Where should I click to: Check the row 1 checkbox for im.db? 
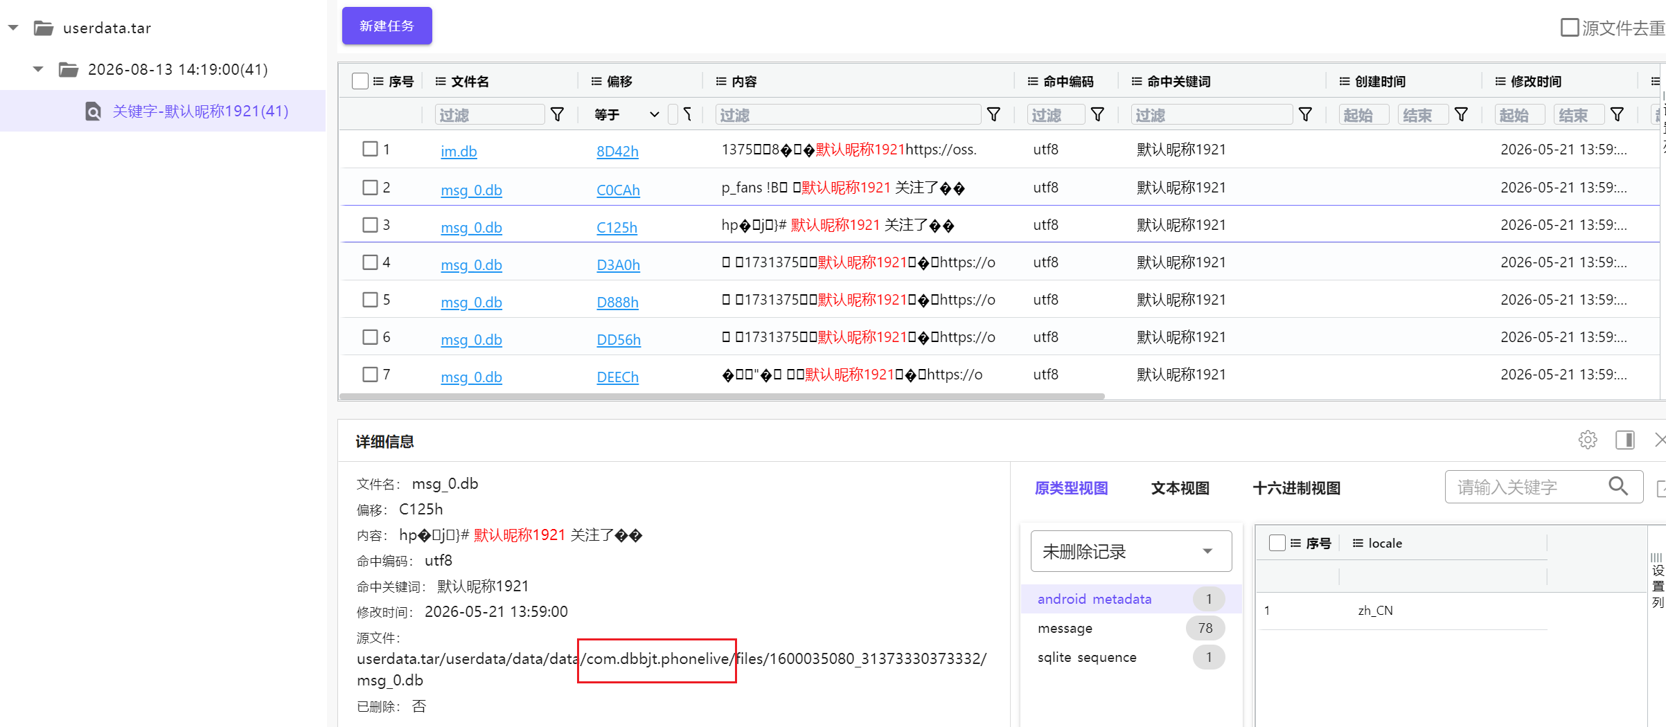[371, 149]
